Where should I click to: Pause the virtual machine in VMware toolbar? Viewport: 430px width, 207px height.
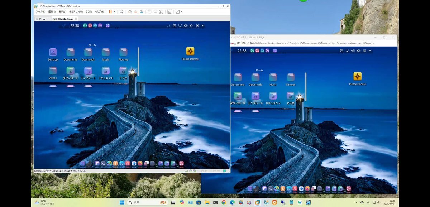click(x=110, y=12)
